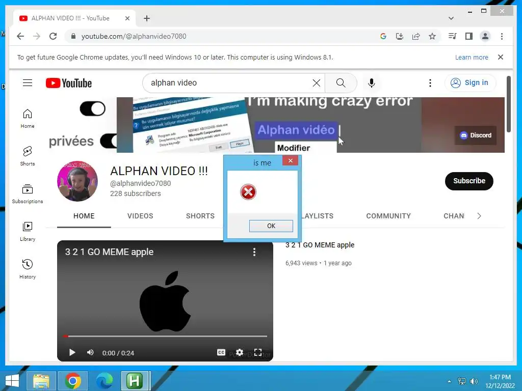This screenshot has height=391, width=522.
Task: Dismiss the Chrome update notification bar
Action: [x=501, y=57]
